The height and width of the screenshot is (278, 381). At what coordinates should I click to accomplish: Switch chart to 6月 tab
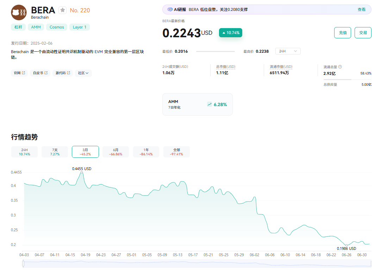point(115,152)
